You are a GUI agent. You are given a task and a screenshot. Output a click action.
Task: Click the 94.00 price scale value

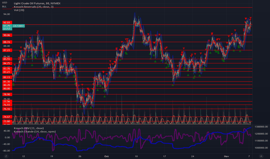(7, 14)
